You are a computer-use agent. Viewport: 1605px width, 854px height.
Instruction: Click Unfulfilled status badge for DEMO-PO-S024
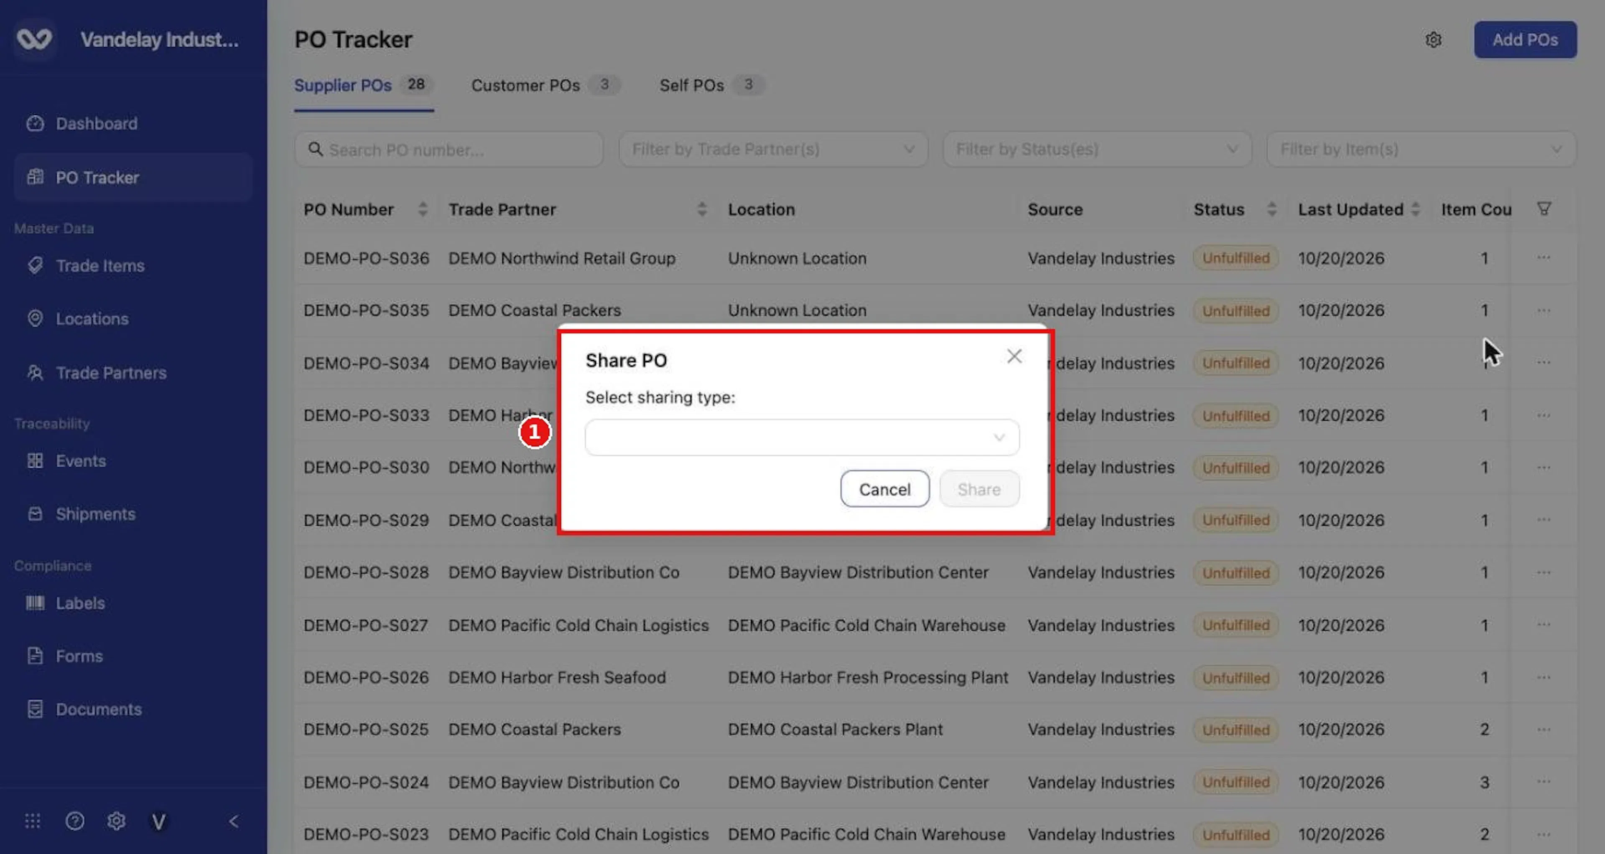[x=1236, y=782]
